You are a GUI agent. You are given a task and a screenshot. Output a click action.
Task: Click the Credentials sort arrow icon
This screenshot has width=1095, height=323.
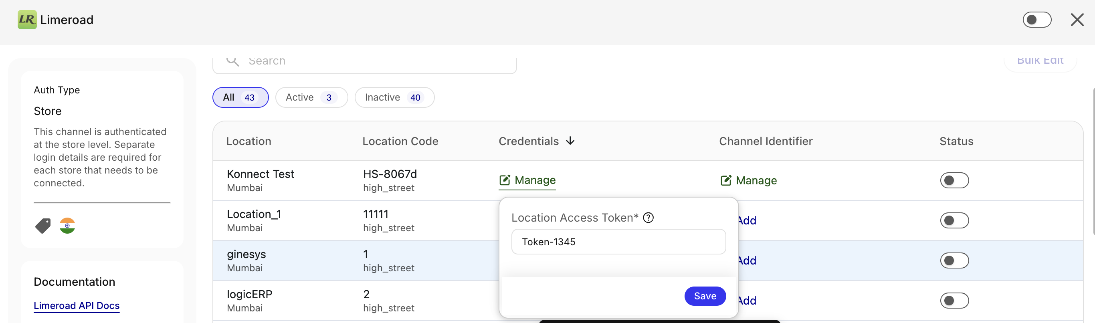(570, 141)
